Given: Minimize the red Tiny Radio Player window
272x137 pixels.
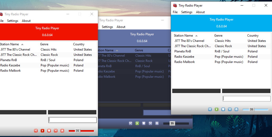Looking at the screenshot, I should 68,14.
